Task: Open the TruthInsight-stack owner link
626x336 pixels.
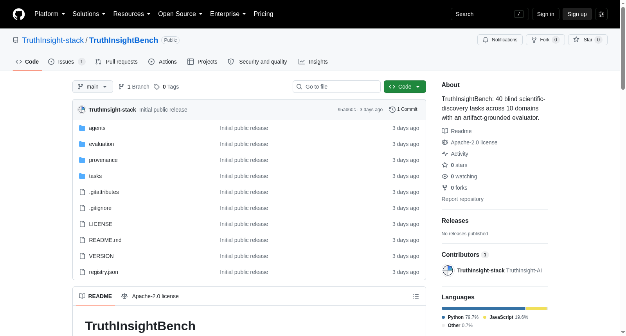Action: pyautogui.click(x=53, y=40)
